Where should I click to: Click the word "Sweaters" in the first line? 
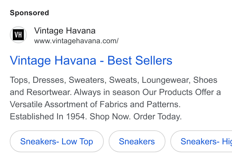click(87, 80)
